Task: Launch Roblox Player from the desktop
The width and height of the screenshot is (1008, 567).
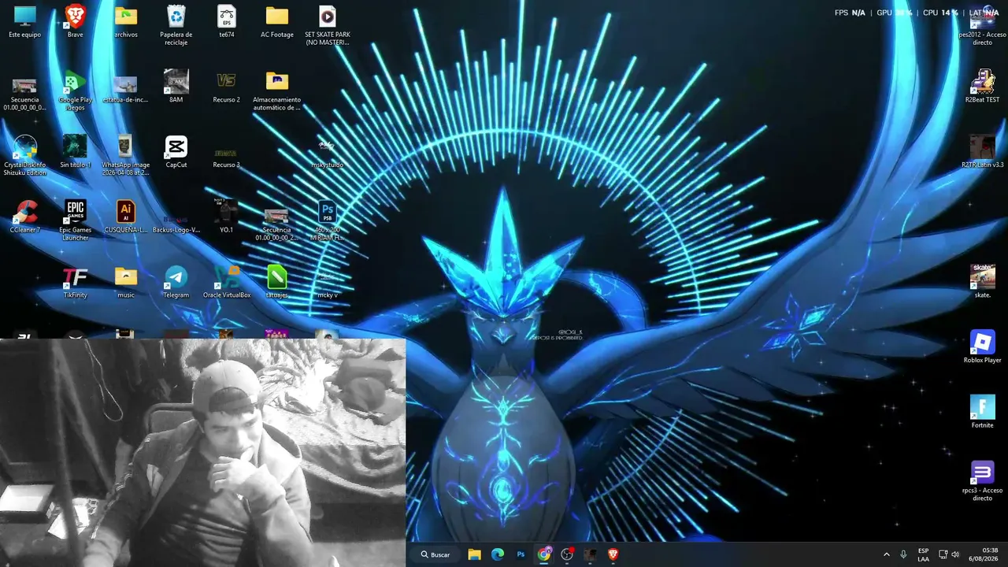Action: [982, 347]
